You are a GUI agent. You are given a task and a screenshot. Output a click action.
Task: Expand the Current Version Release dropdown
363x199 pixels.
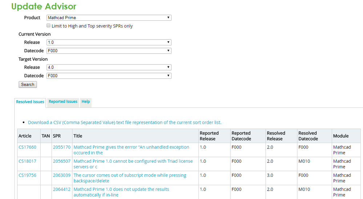(x=109, y=42)
